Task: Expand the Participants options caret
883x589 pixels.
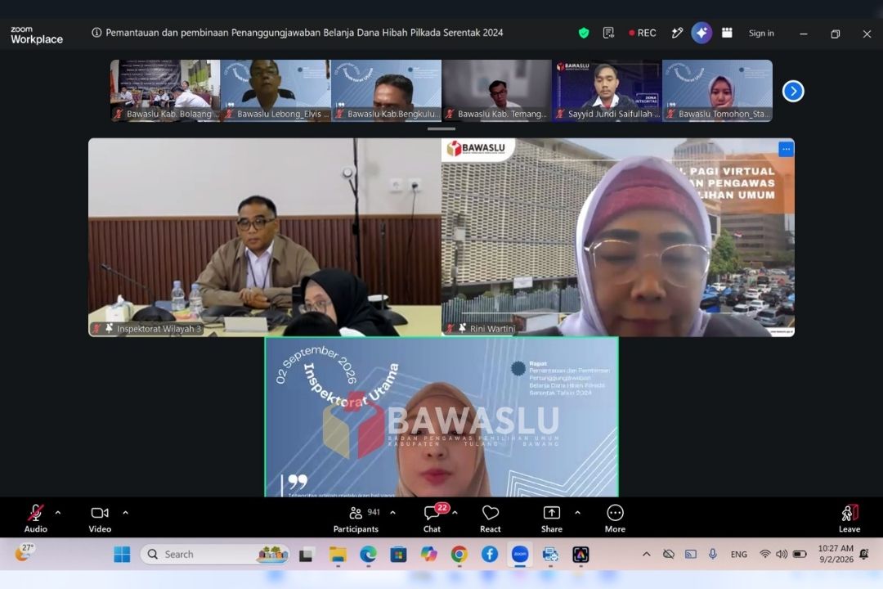Action: (x=392, y=513)
